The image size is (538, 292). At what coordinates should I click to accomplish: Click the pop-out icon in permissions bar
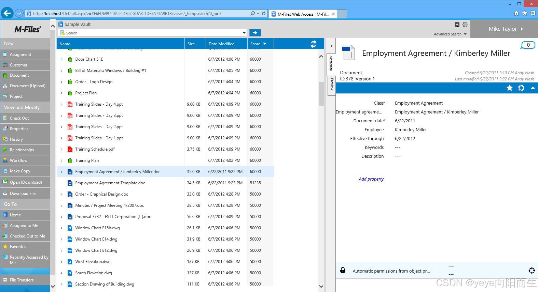[532, 271]
